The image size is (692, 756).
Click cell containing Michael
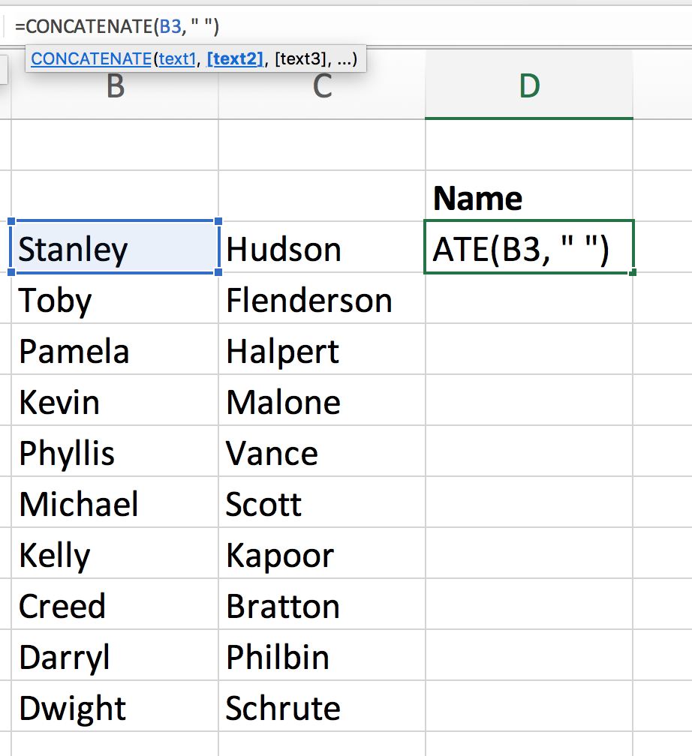coord(115,504)
